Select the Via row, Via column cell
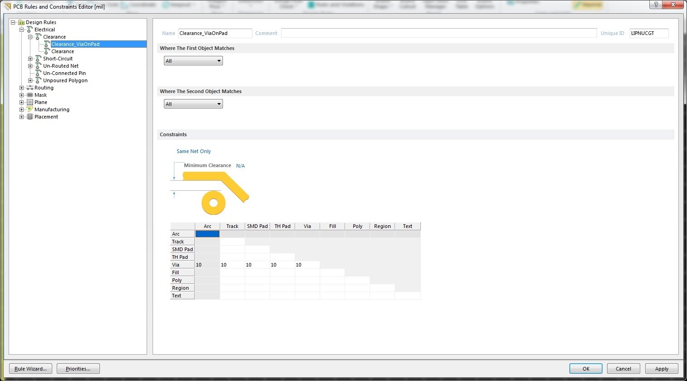The height and width of the screenshot is (381, 687). (307, 265)
